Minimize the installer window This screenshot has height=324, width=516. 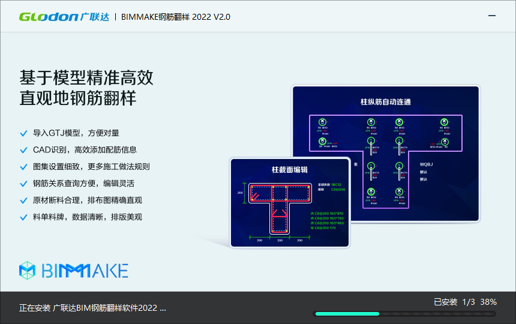(491, 16)
